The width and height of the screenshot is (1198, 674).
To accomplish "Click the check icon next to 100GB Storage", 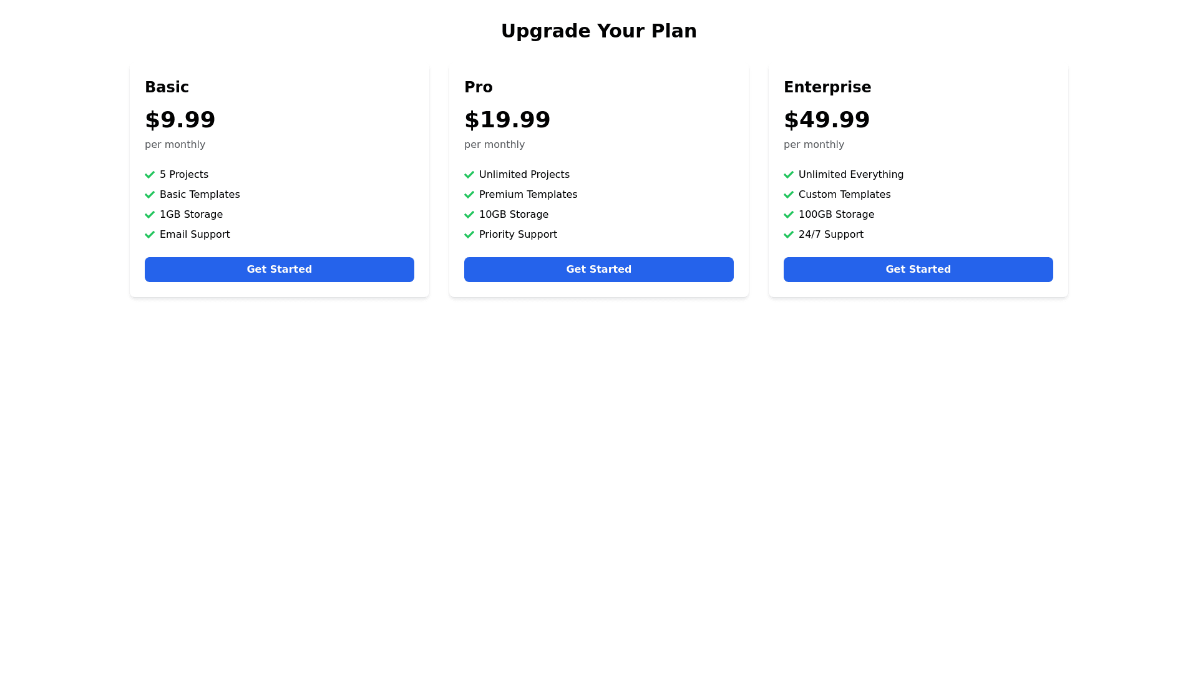I will (789, 215).
